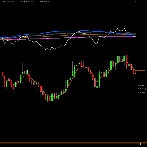Click the 'MunafaSutra.com' label
The width and height of the screenshot is (147, 147).
coord(27,2)
